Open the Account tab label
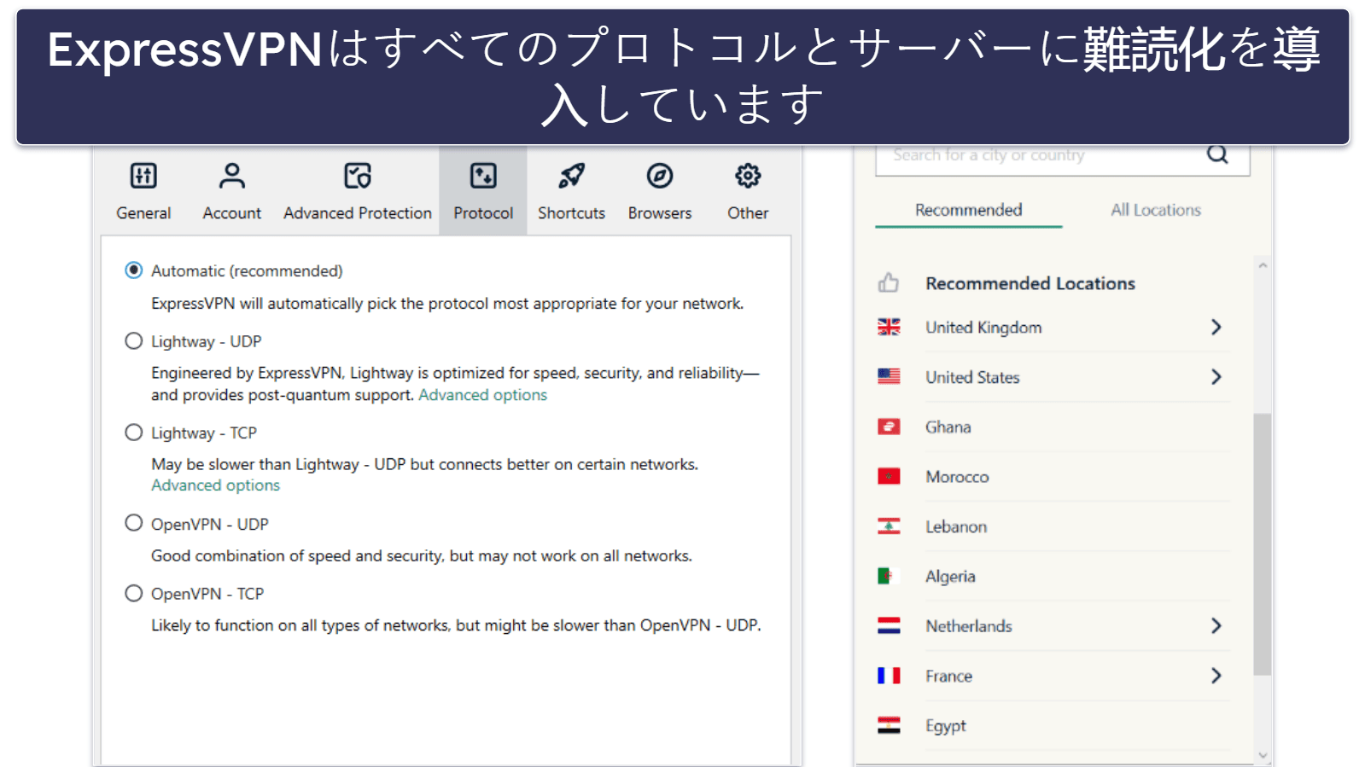The image size is (1365, 767). tap(231, 213)
